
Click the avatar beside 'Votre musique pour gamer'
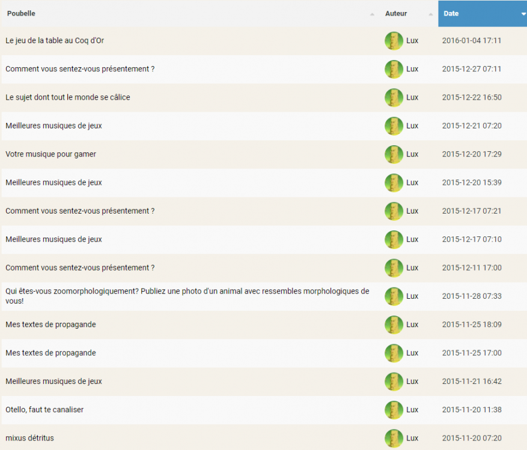[394, 154]
